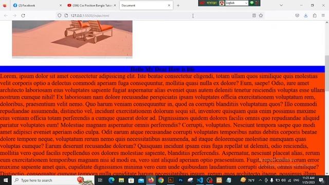The width and height of the screenshot is (329, 185).
Task: Open the extensions puzzle icon
Action: pyautogui.click(x=315, y=15)
